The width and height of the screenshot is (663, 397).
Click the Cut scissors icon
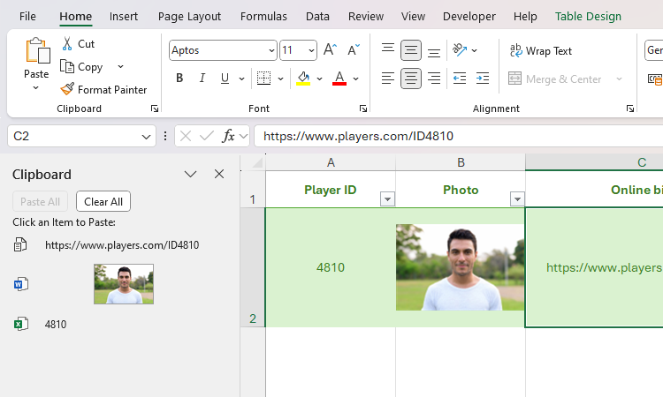pos(67,44)
